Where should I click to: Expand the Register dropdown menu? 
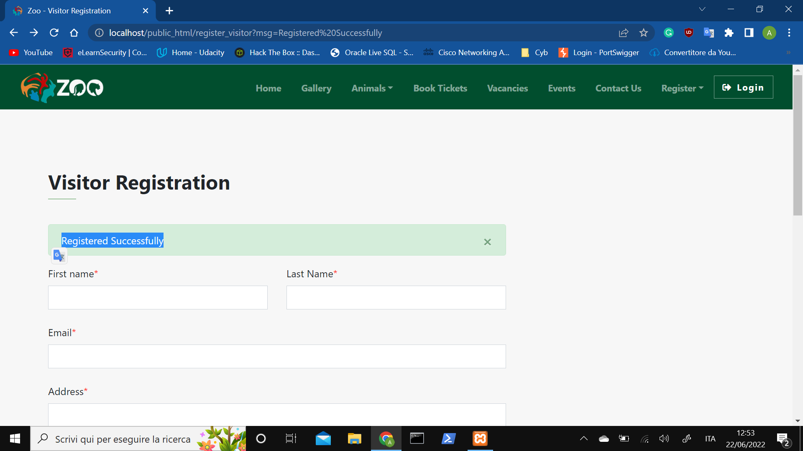click(682, 88)
